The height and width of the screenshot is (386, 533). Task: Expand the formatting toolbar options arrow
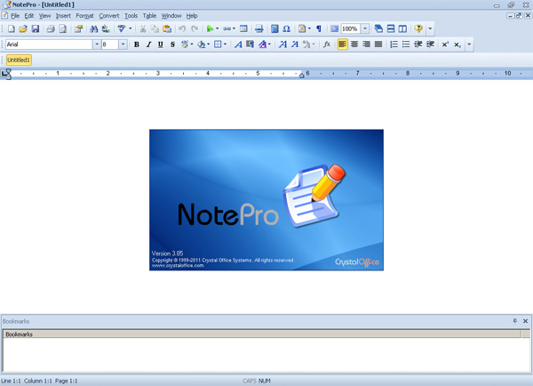point(469,44)
